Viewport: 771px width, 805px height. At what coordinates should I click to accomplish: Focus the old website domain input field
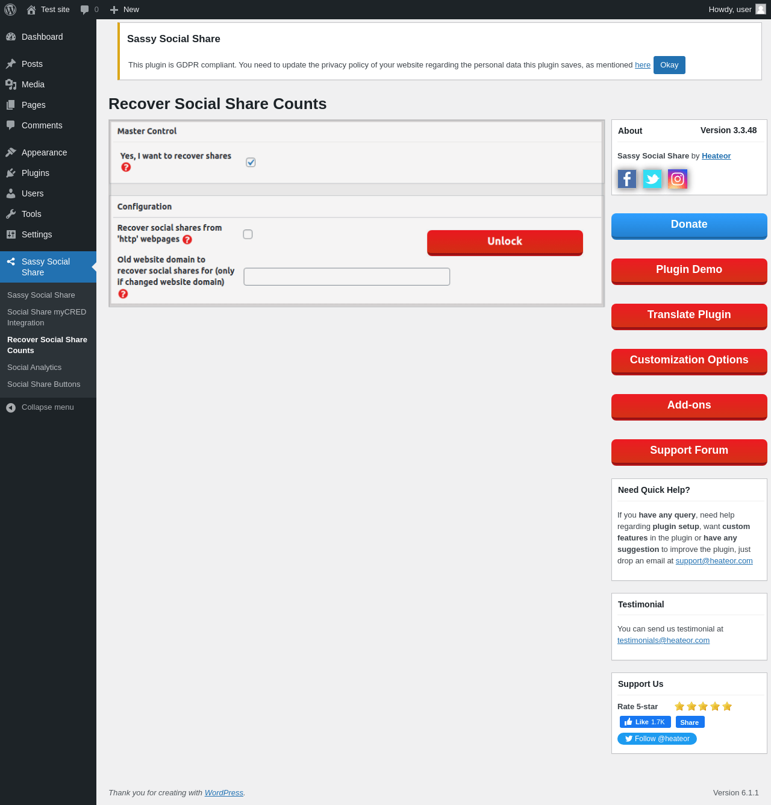pos(347,277)
